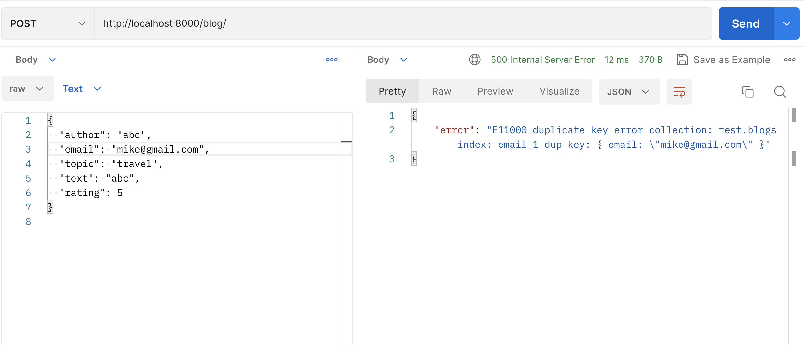Open the POST method dropdown

[x=48, y=23]
